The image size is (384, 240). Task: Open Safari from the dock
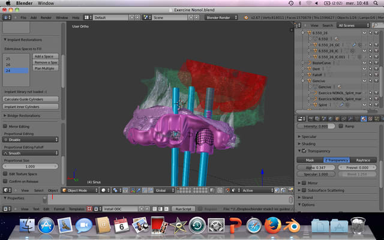254,226
